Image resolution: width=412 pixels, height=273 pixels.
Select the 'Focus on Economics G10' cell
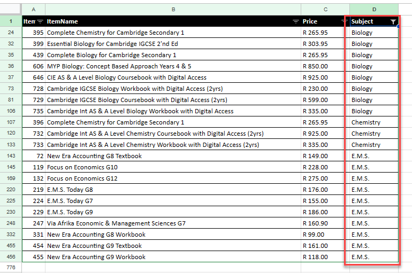(x=82, y=167)
